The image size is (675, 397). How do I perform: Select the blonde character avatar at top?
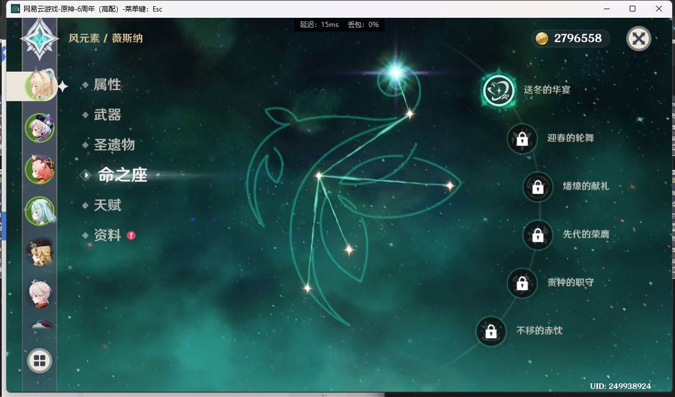tap(41, 85)
